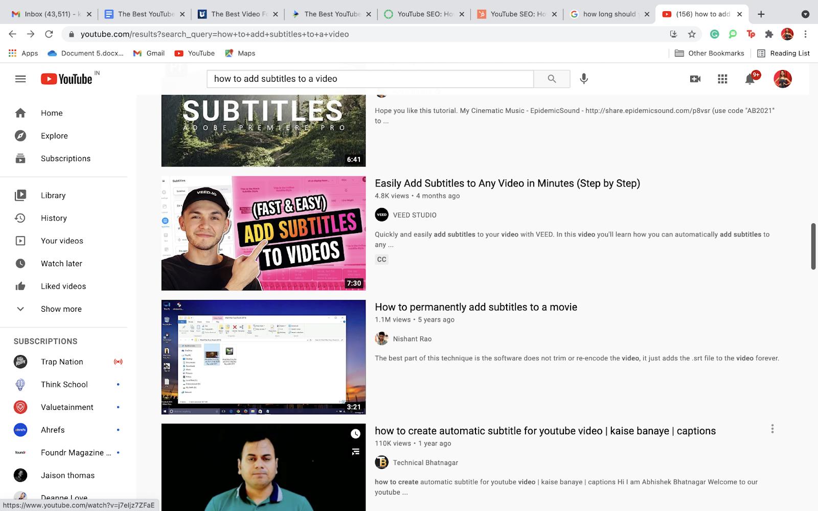This screenshot has width=818, height=511.
Task: Click the address bar URL
Action: (x=215, y=34)
